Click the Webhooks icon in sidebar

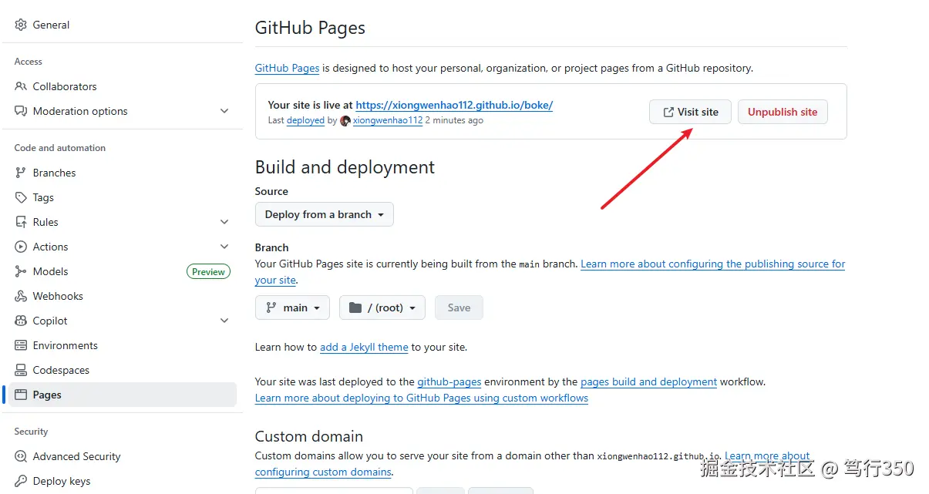pos(21,296)
